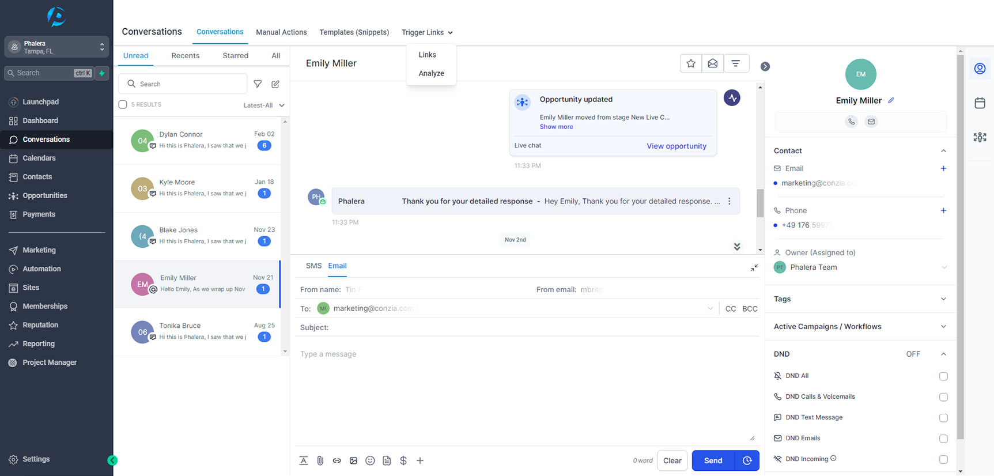Open the message filter lines icon
The width and height of the screenshot is (994, 476).
pyautogui.click(x=736, y=63)
